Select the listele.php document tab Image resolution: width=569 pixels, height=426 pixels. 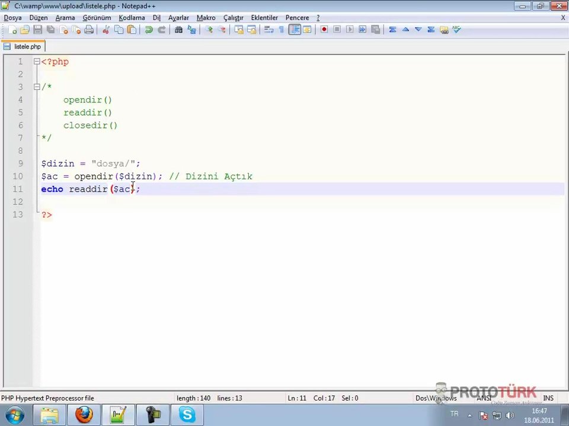pyautogui.click(x=23, y=46)
